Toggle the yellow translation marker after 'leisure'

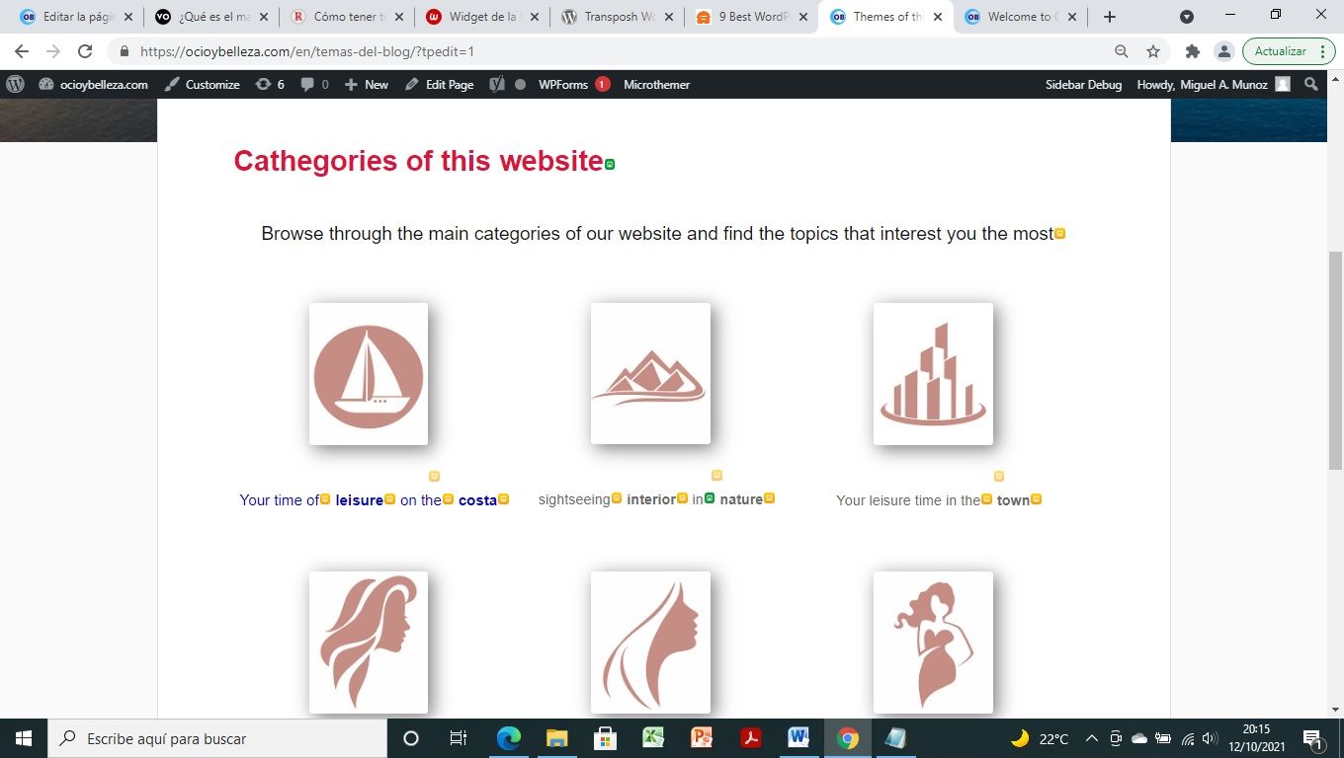(389, 498)
